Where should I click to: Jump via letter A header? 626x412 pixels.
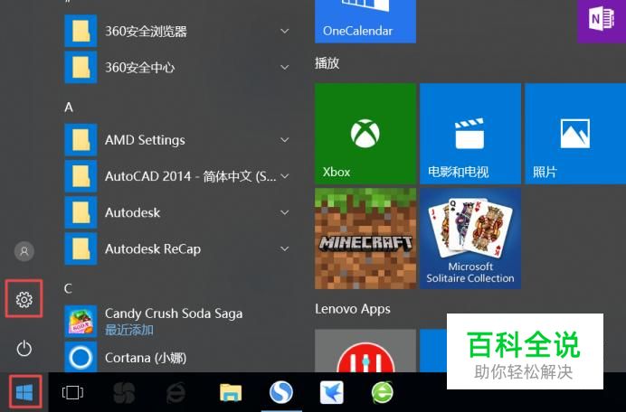point(69,108)
